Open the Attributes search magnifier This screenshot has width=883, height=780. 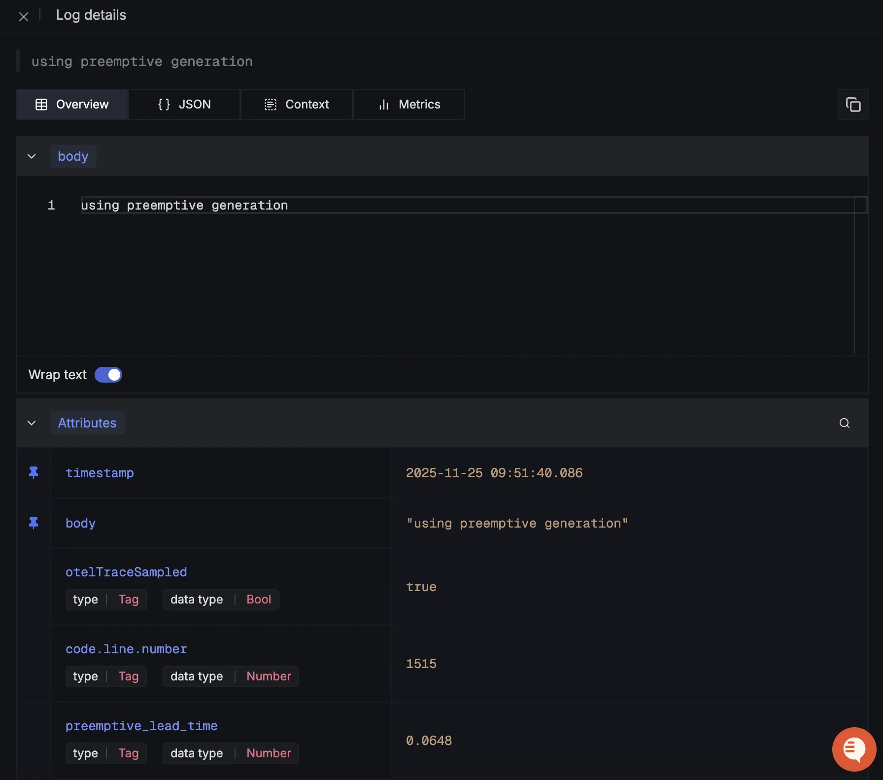tap(844, 423)
